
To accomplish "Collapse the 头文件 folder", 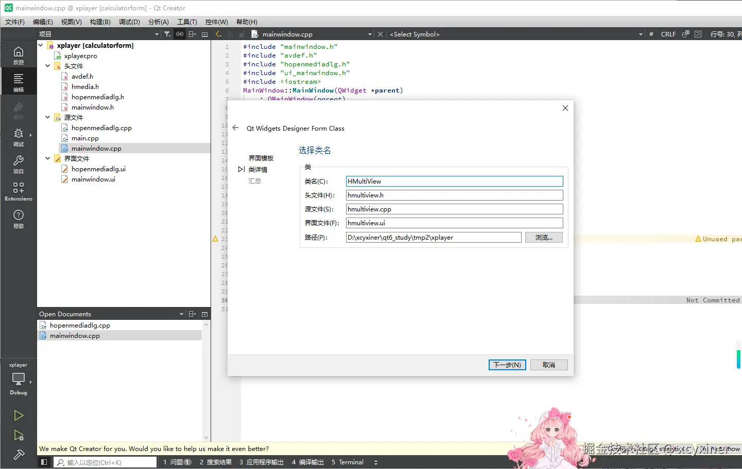I will 48,66.
